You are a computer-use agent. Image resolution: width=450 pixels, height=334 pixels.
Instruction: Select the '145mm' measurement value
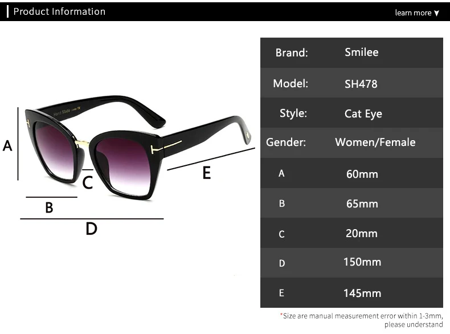click(x=362, y=293)
